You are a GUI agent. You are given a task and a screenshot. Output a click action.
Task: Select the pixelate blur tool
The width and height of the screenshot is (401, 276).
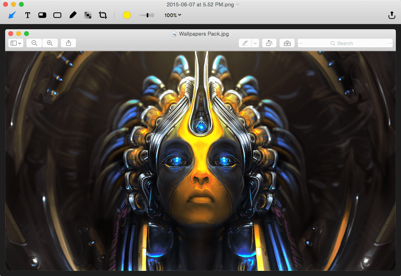(88, 15)
